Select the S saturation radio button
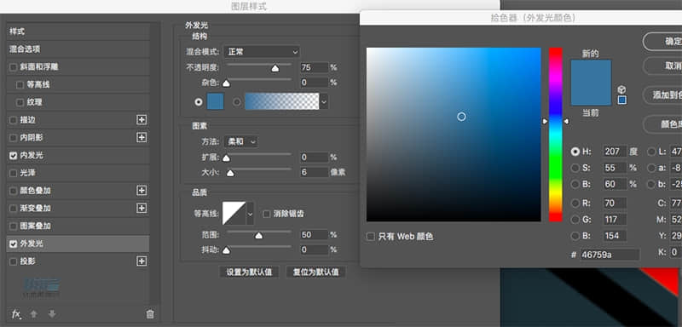682x327 pixels. 575,168
